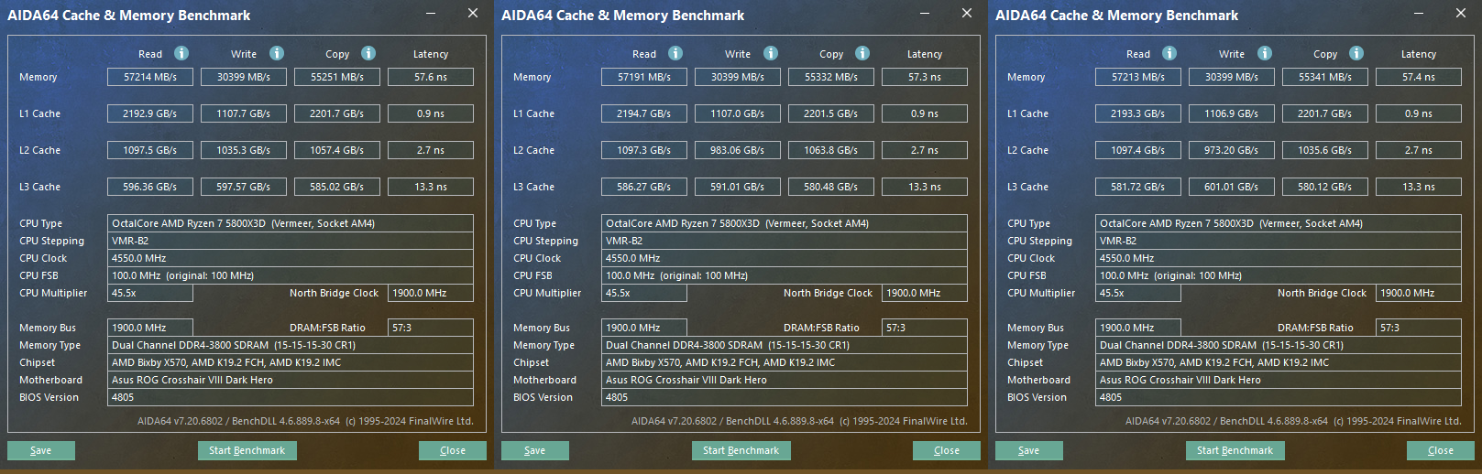Select the 57214 MB/s memory read field

(150, 77)
